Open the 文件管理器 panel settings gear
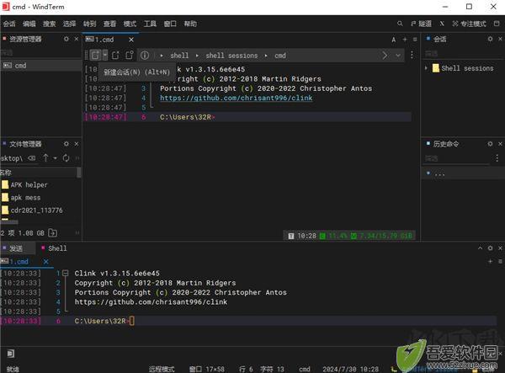The height and width of the screenshot is (373, 505). pos(66,144)
